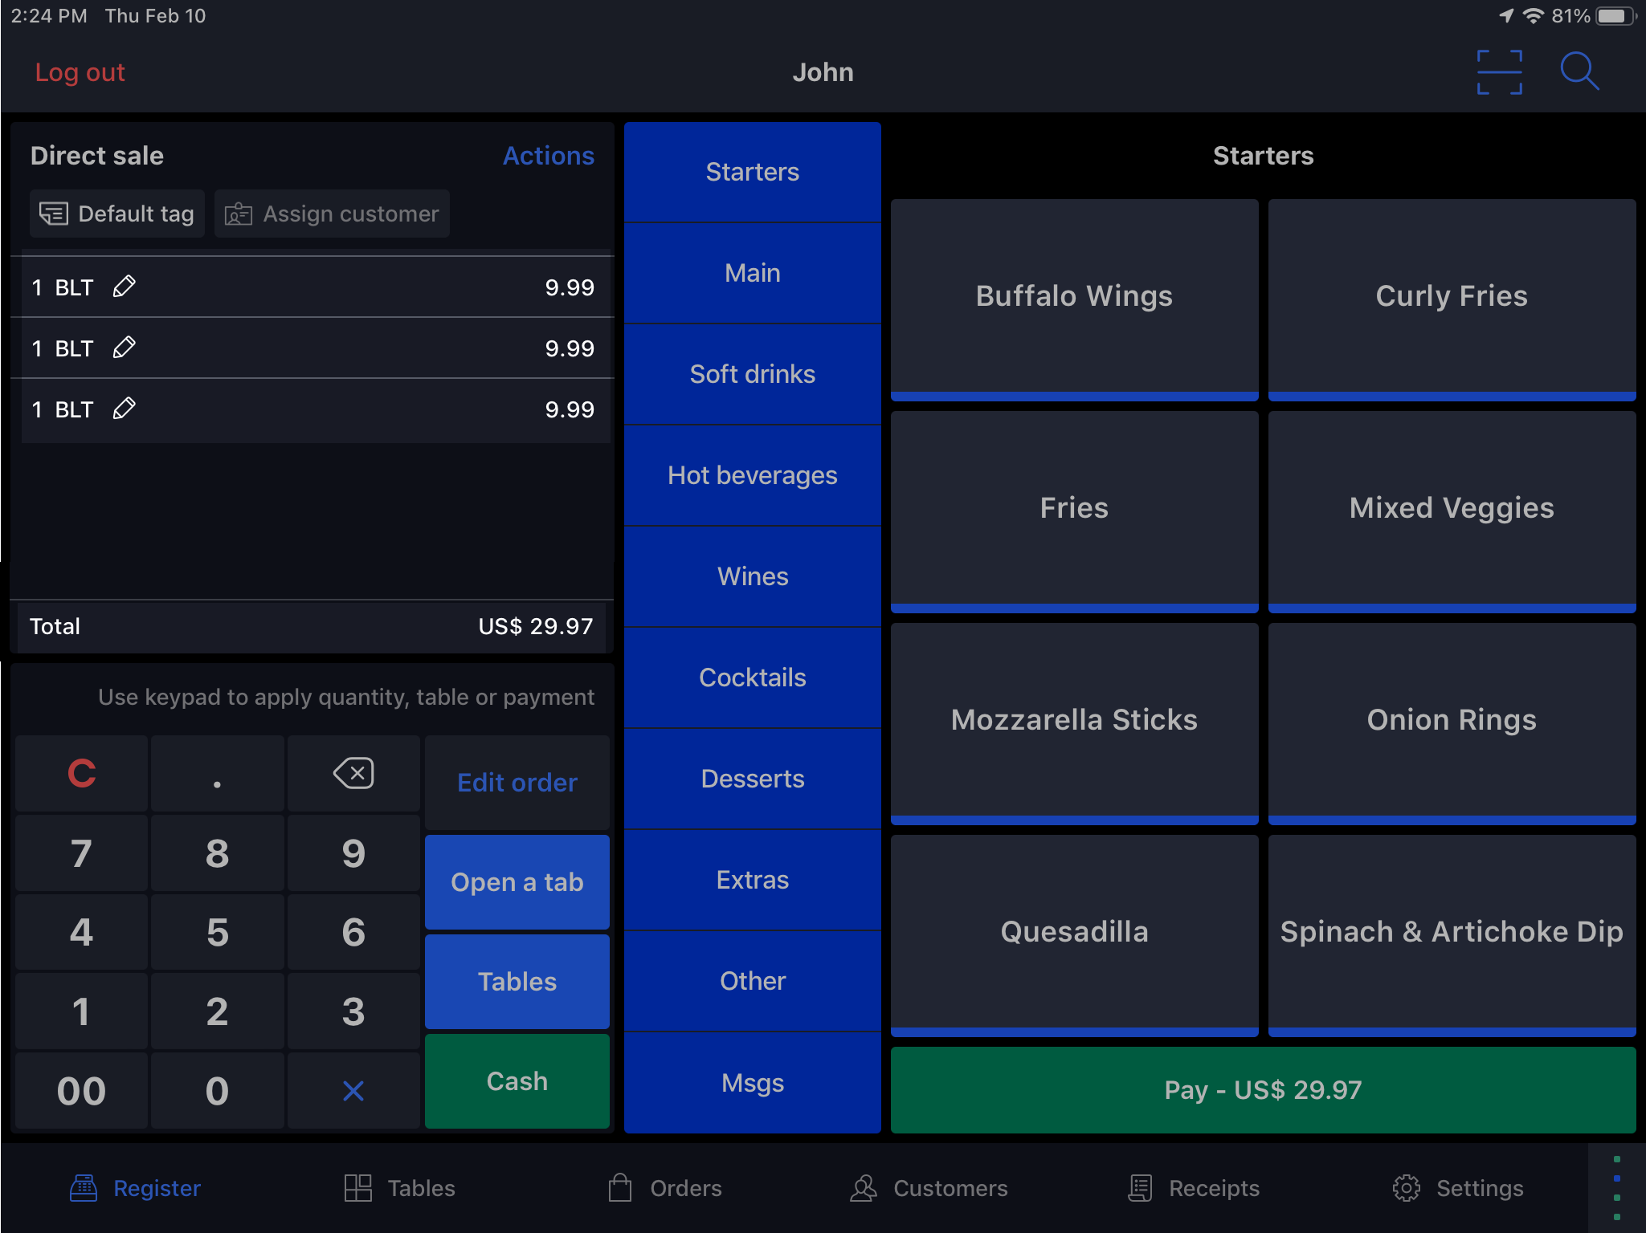The width and height of the screenshot is (1646, 1233).
Task: Add Buffalo Wings to the order
Action: 1074,297
